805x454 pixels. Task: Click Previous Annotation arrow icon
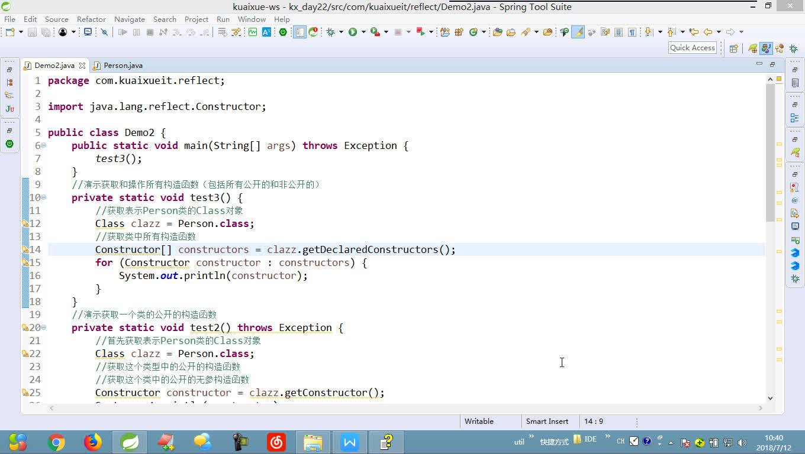pyautogui.click(x=671, y=32)
